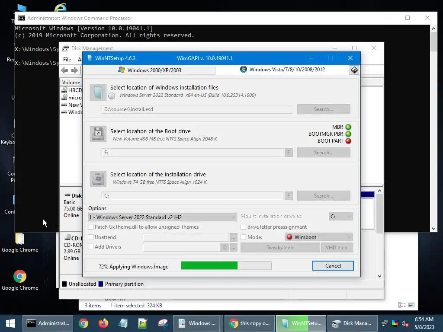This screenshot has height=332, width=443.
Task: Click Disk Management back arrow
Action: pyautogui.click(x=64, y=70)
